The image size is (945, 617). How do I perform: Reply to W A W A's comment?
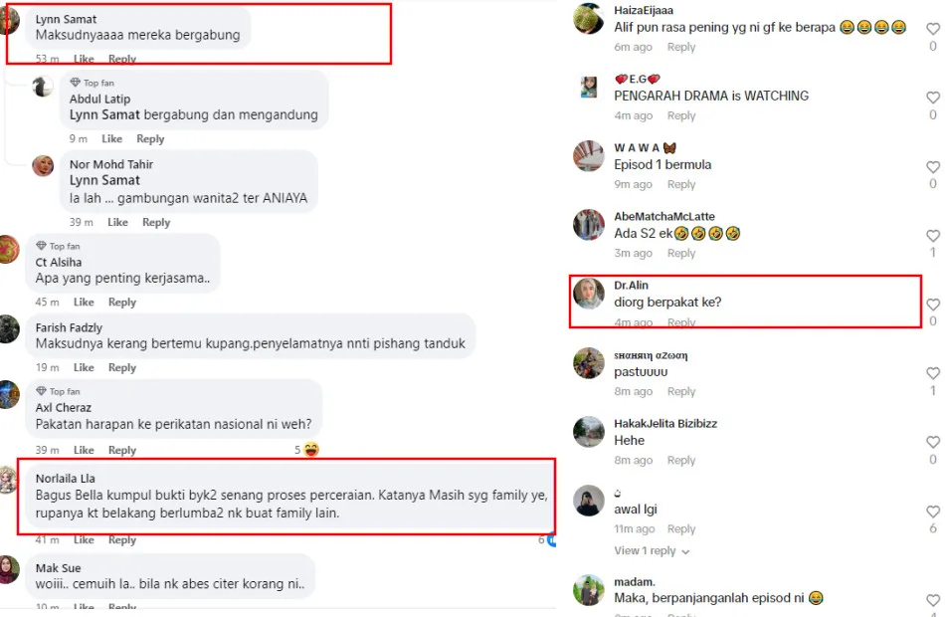[681, 184]
